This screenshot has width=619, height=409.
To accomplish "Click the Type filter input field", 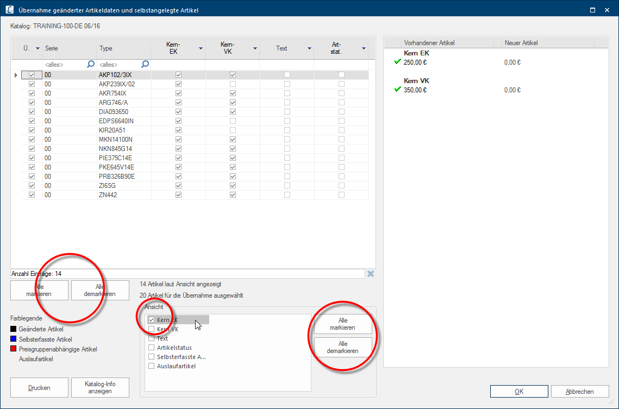I will click(x=118, y=64).
